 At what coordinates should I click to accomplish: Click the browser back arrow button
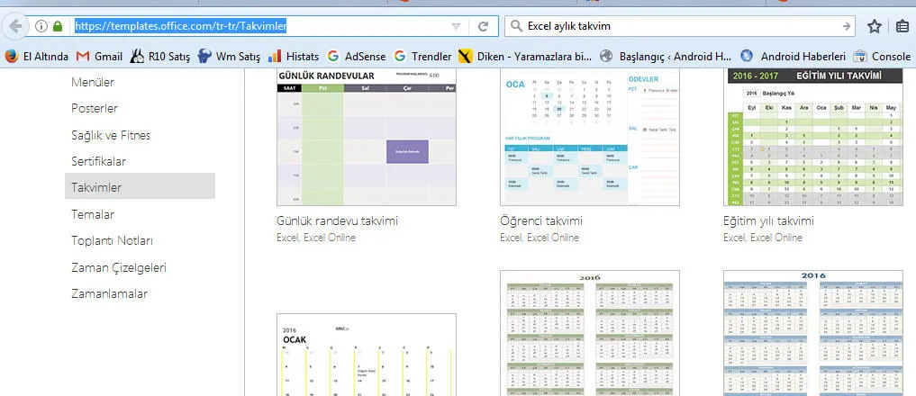14,26
